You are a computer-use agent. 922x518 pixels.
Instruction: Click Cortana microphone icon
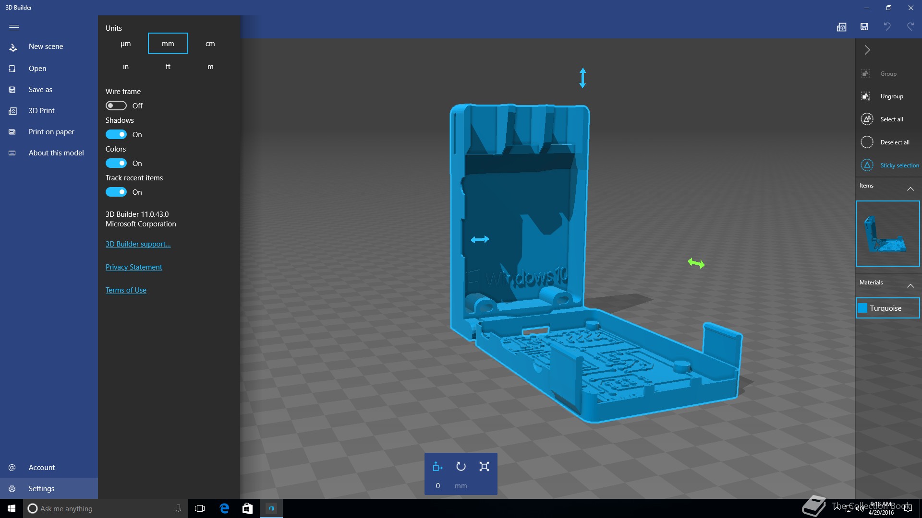178,508
